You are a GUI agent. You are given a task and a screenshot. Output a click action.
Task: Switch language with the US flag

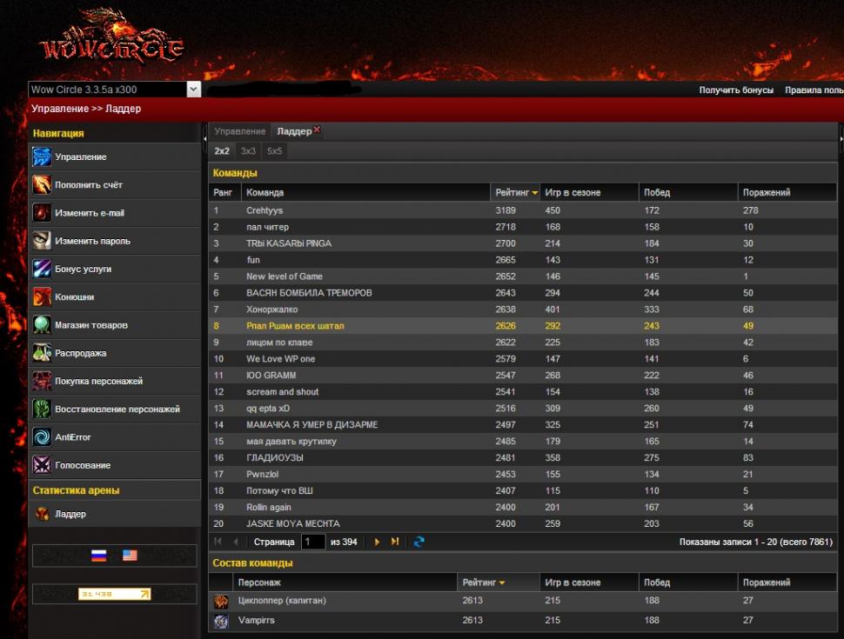coord(130,556)
